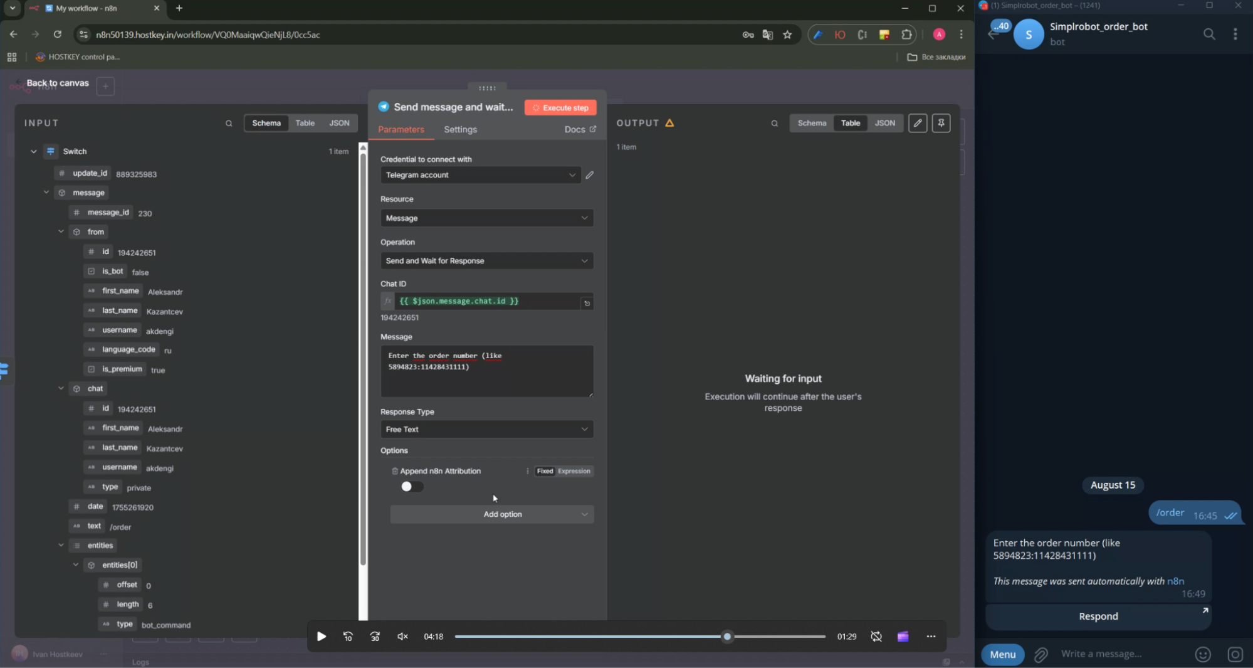Image resolution: width=1253 pixels, height=668 pixels.
Task: Click the paperclip attach icon in Telegram
Action: 1041,654
